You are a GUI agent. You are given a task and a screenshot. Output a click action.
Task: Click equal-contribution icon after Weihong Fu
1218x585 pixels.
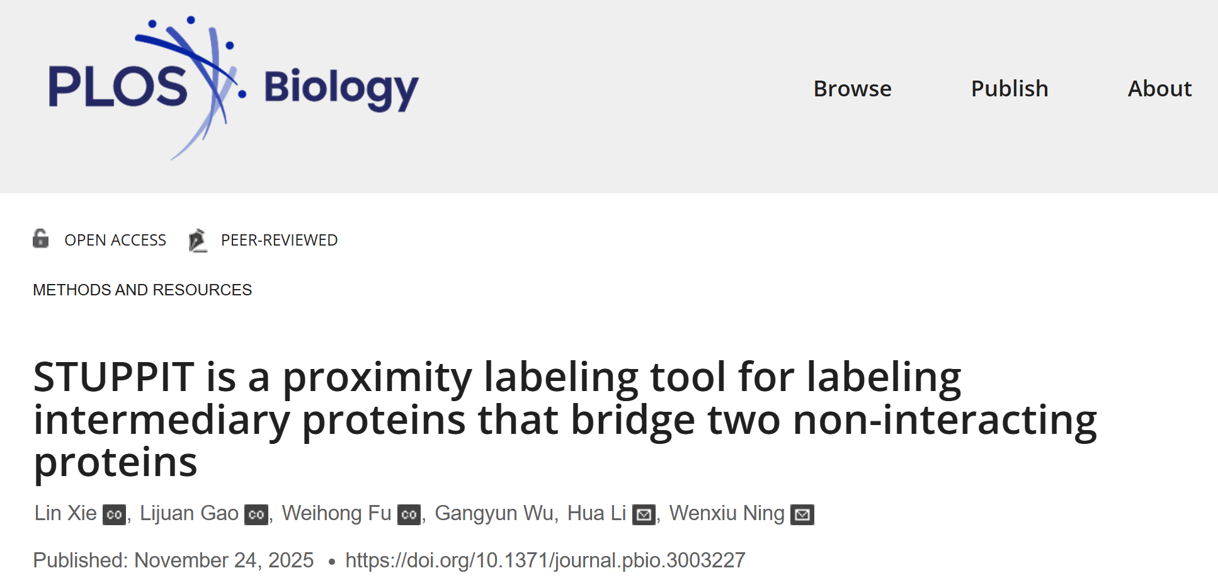[x=409, y=514]
